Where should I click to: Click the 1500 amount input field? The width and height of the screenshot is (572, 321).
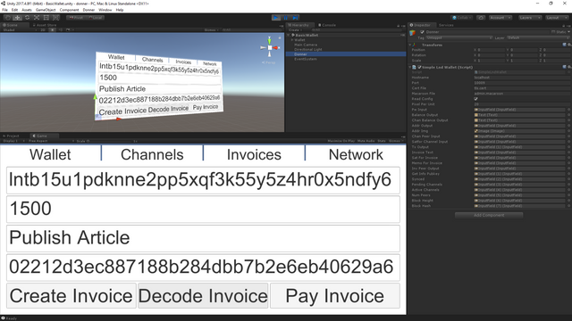point(203,209)
